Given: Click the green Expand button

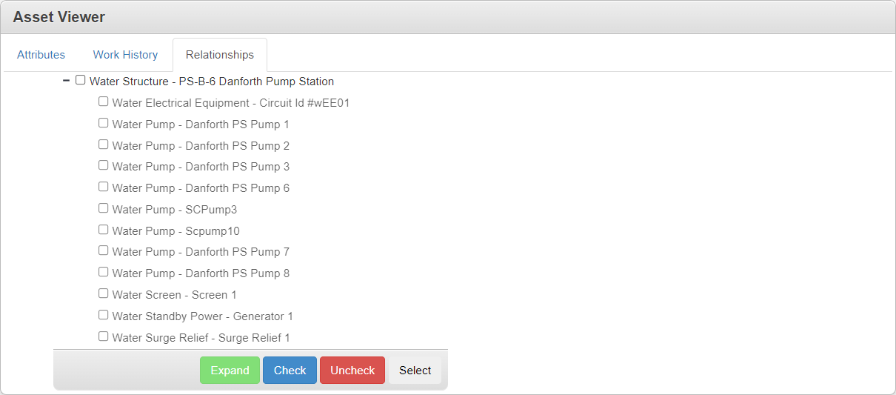Looking at the screenshot, I should pos(230,371).
